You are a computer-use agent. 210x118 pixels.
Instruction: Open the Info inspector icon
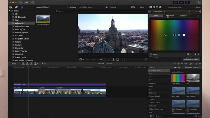point(160,7)
